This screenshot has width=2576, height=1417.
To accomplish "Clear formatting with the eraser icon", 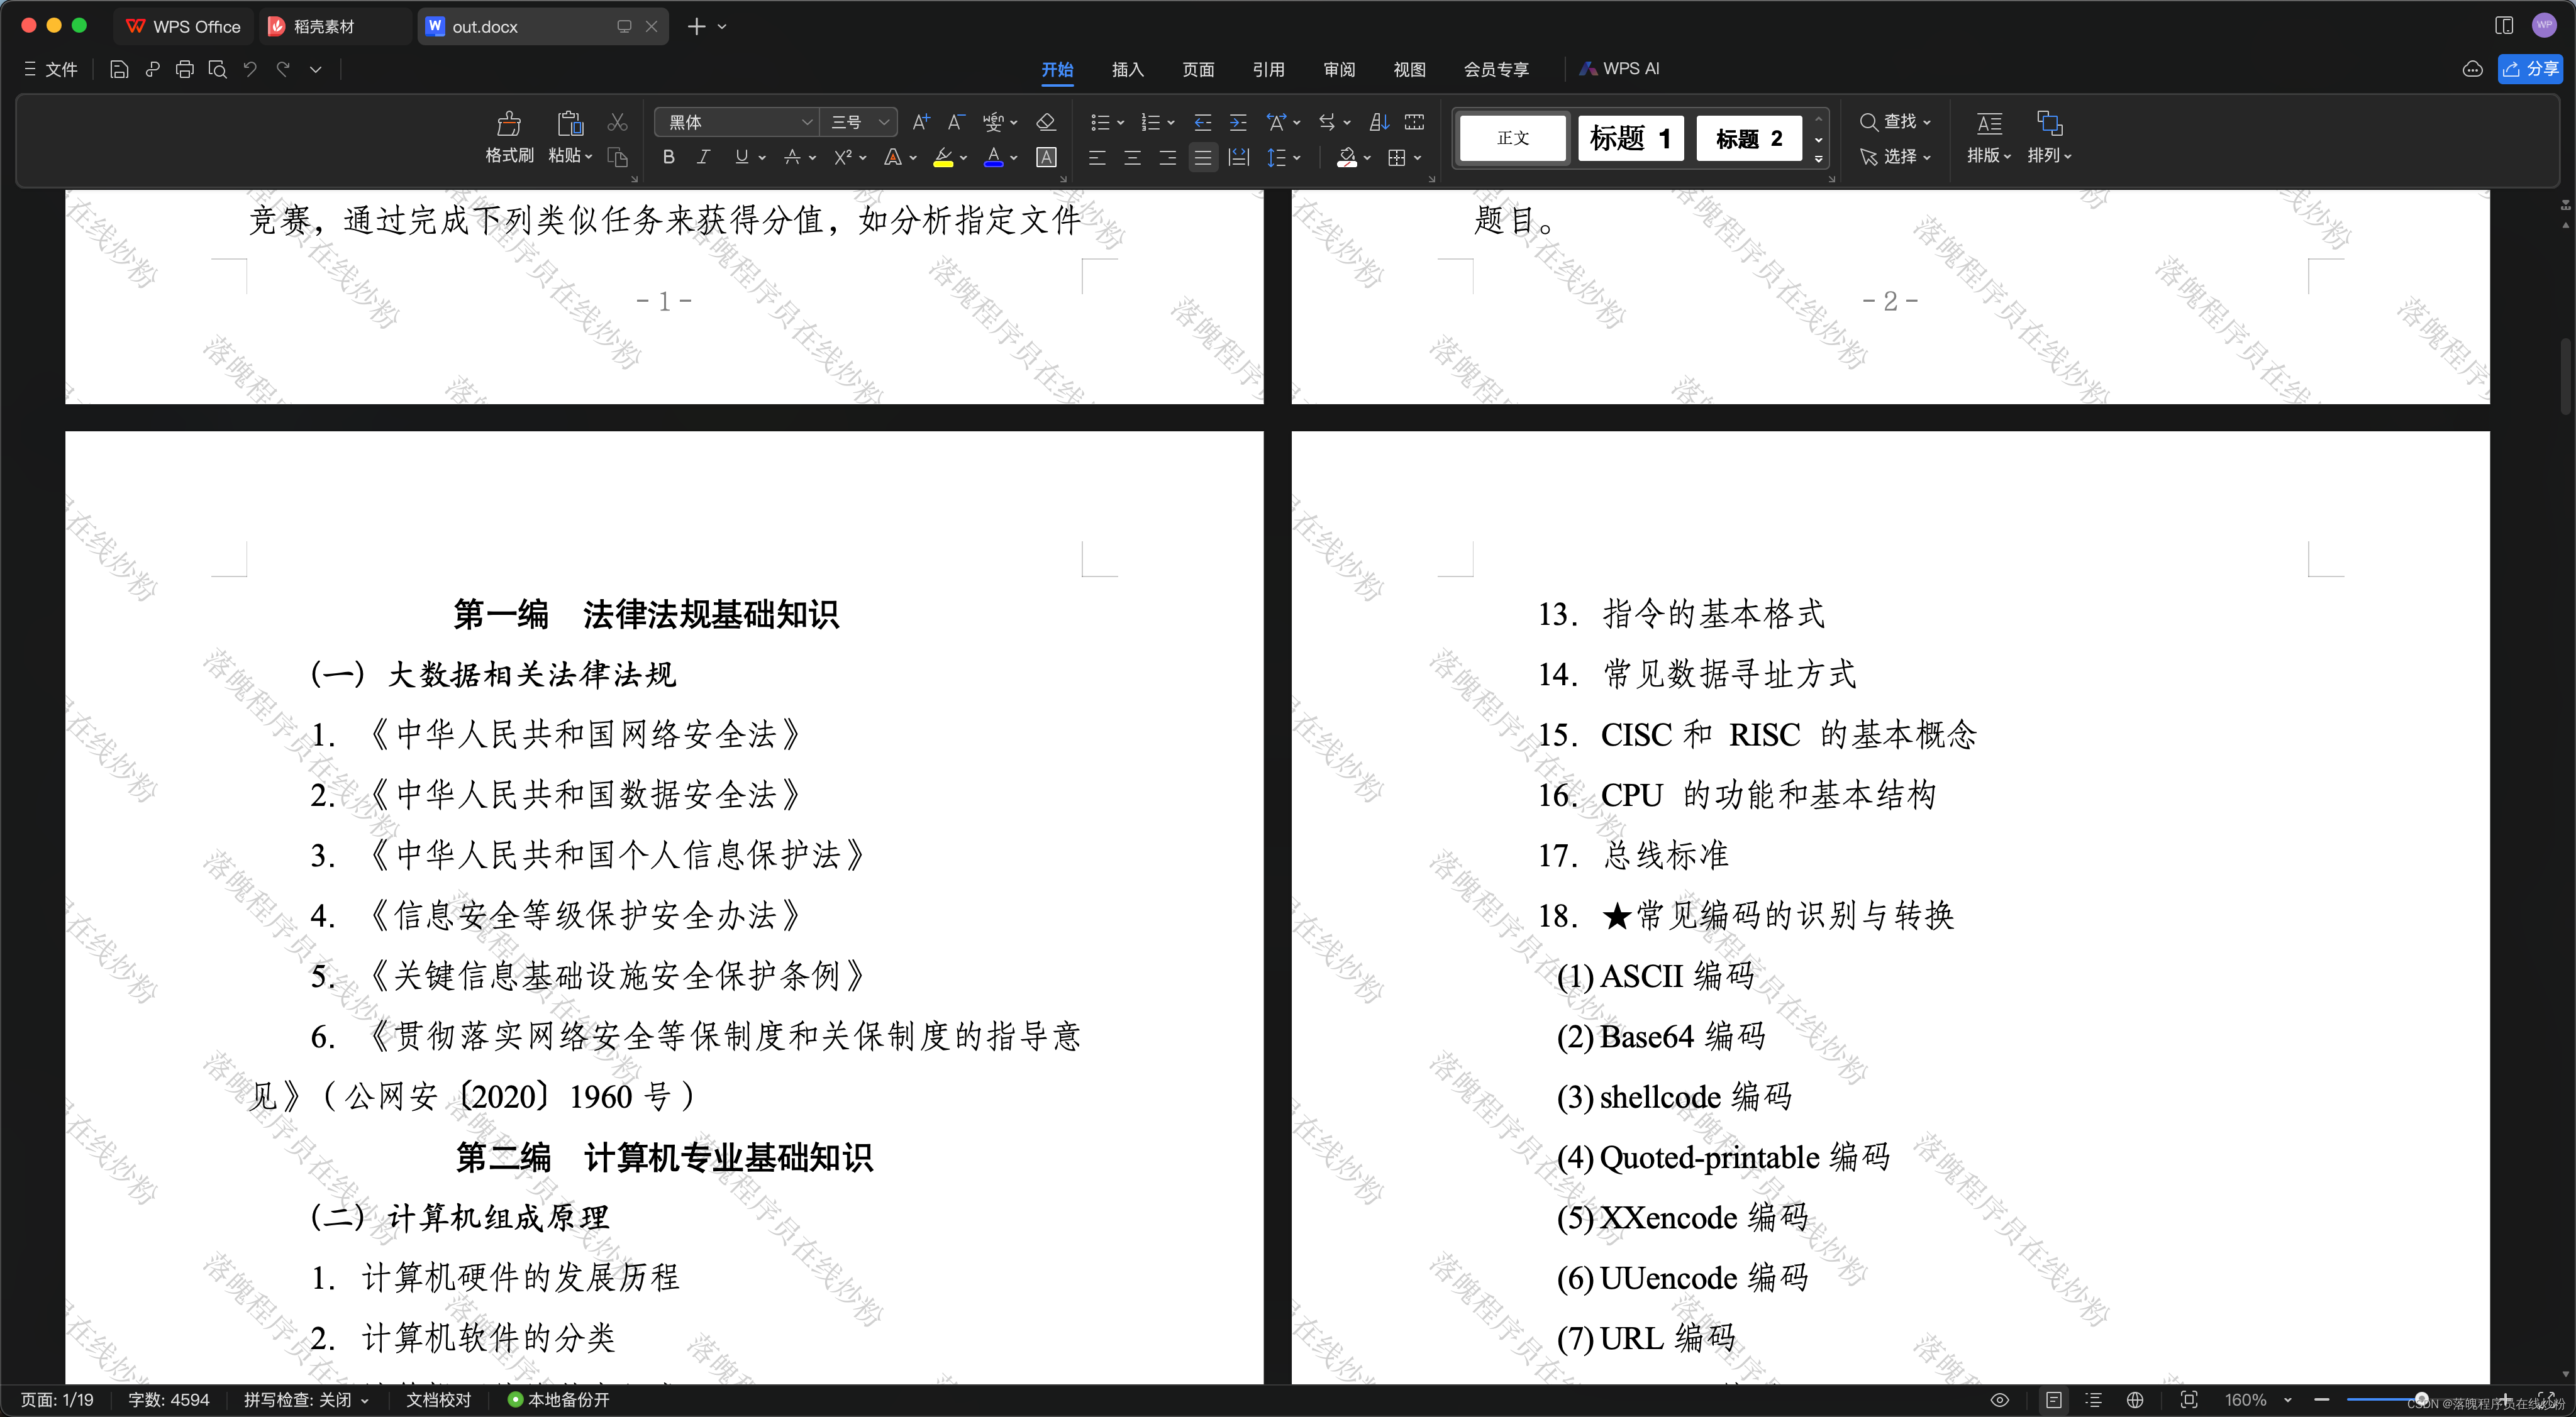I will point(1046,122).
